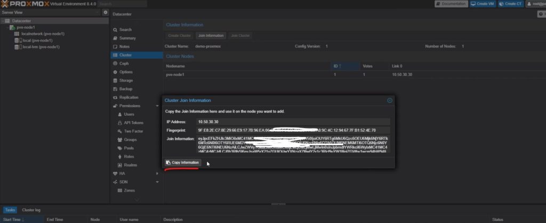Image resolution: width=546 pixels, height=223 pixels.
Task: Open the Documentation button
Action: (451, 4)
